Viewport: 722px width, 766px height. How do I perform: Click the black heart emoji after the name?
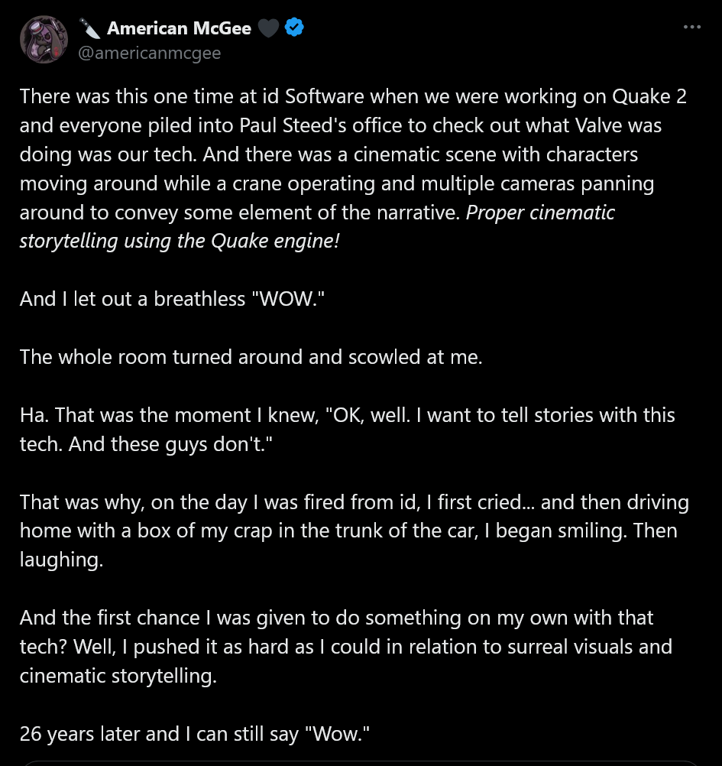click(268, 26)
